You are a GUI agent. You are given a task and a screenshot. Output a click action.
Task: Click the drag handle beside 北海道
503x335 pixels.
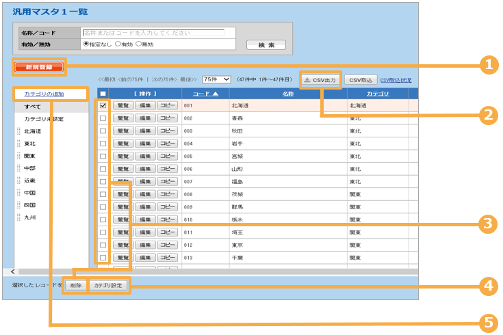18,131
